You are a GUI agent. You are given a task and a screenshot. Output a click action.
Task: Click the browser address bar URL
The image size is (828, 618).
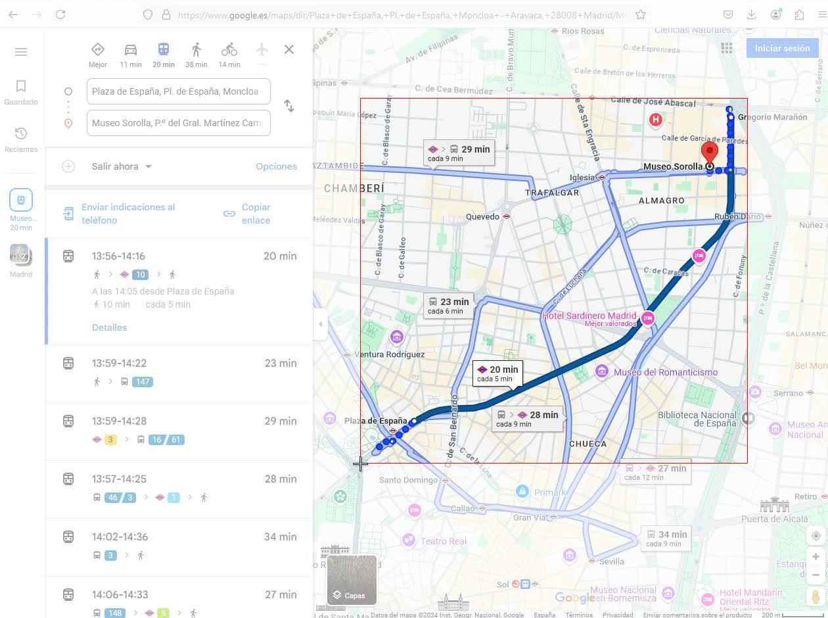pyautogui.click(x=401, y=14)
